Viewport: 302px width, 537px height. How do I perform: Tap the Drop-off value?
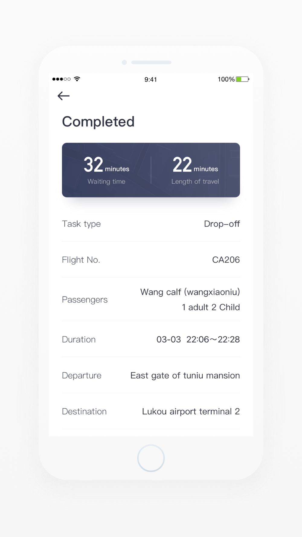(x=222, y=224)
